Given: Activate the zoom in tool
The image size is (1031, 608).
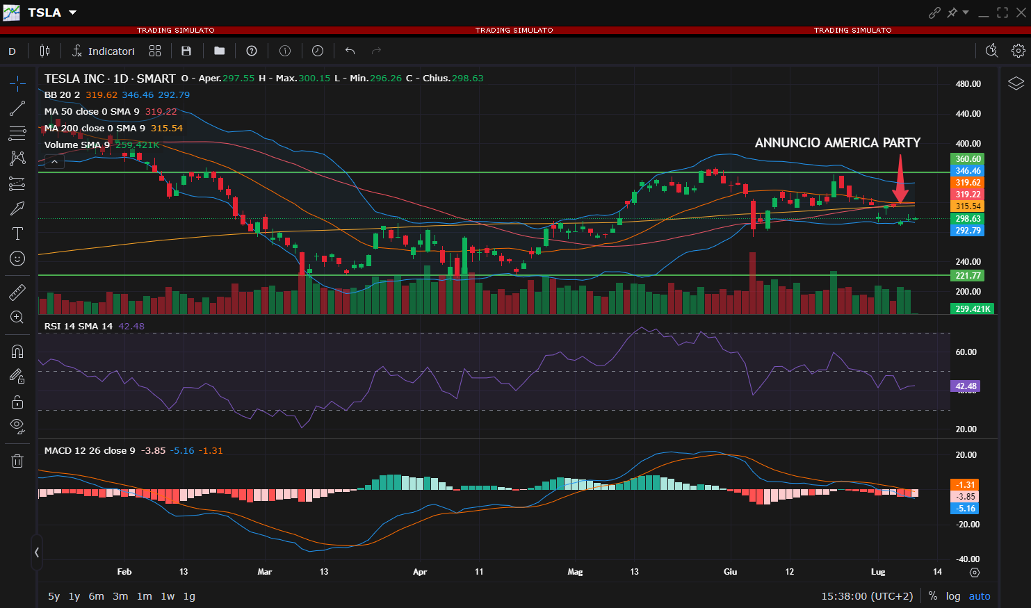Looking at the screenshot, I should (x=17, y=318).
